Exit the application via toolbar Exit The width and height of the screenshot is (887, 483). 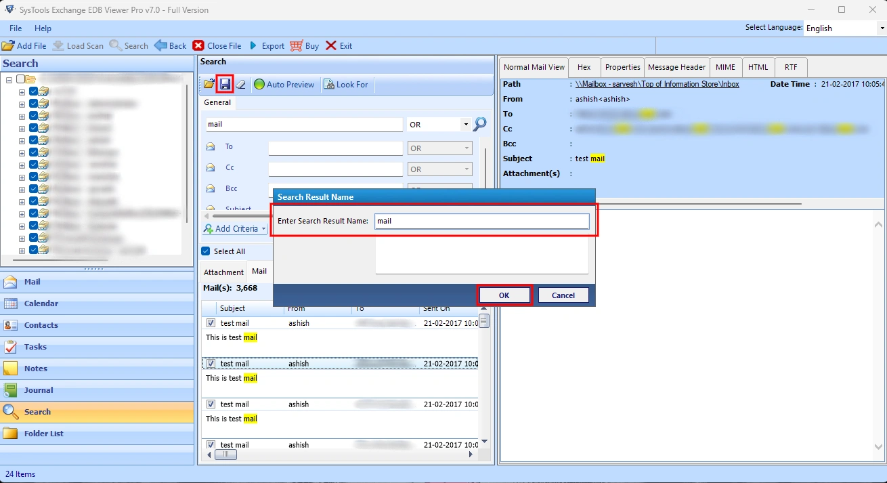339,46
